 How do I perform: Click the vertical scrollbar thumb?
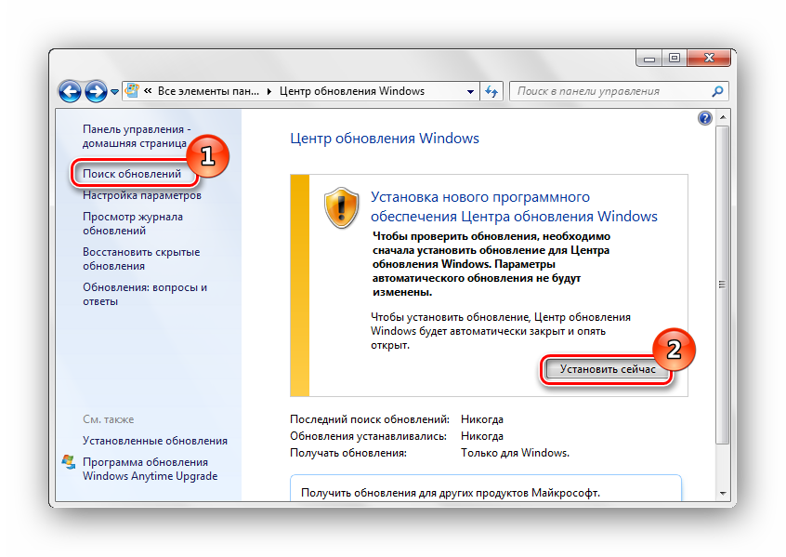722,285
